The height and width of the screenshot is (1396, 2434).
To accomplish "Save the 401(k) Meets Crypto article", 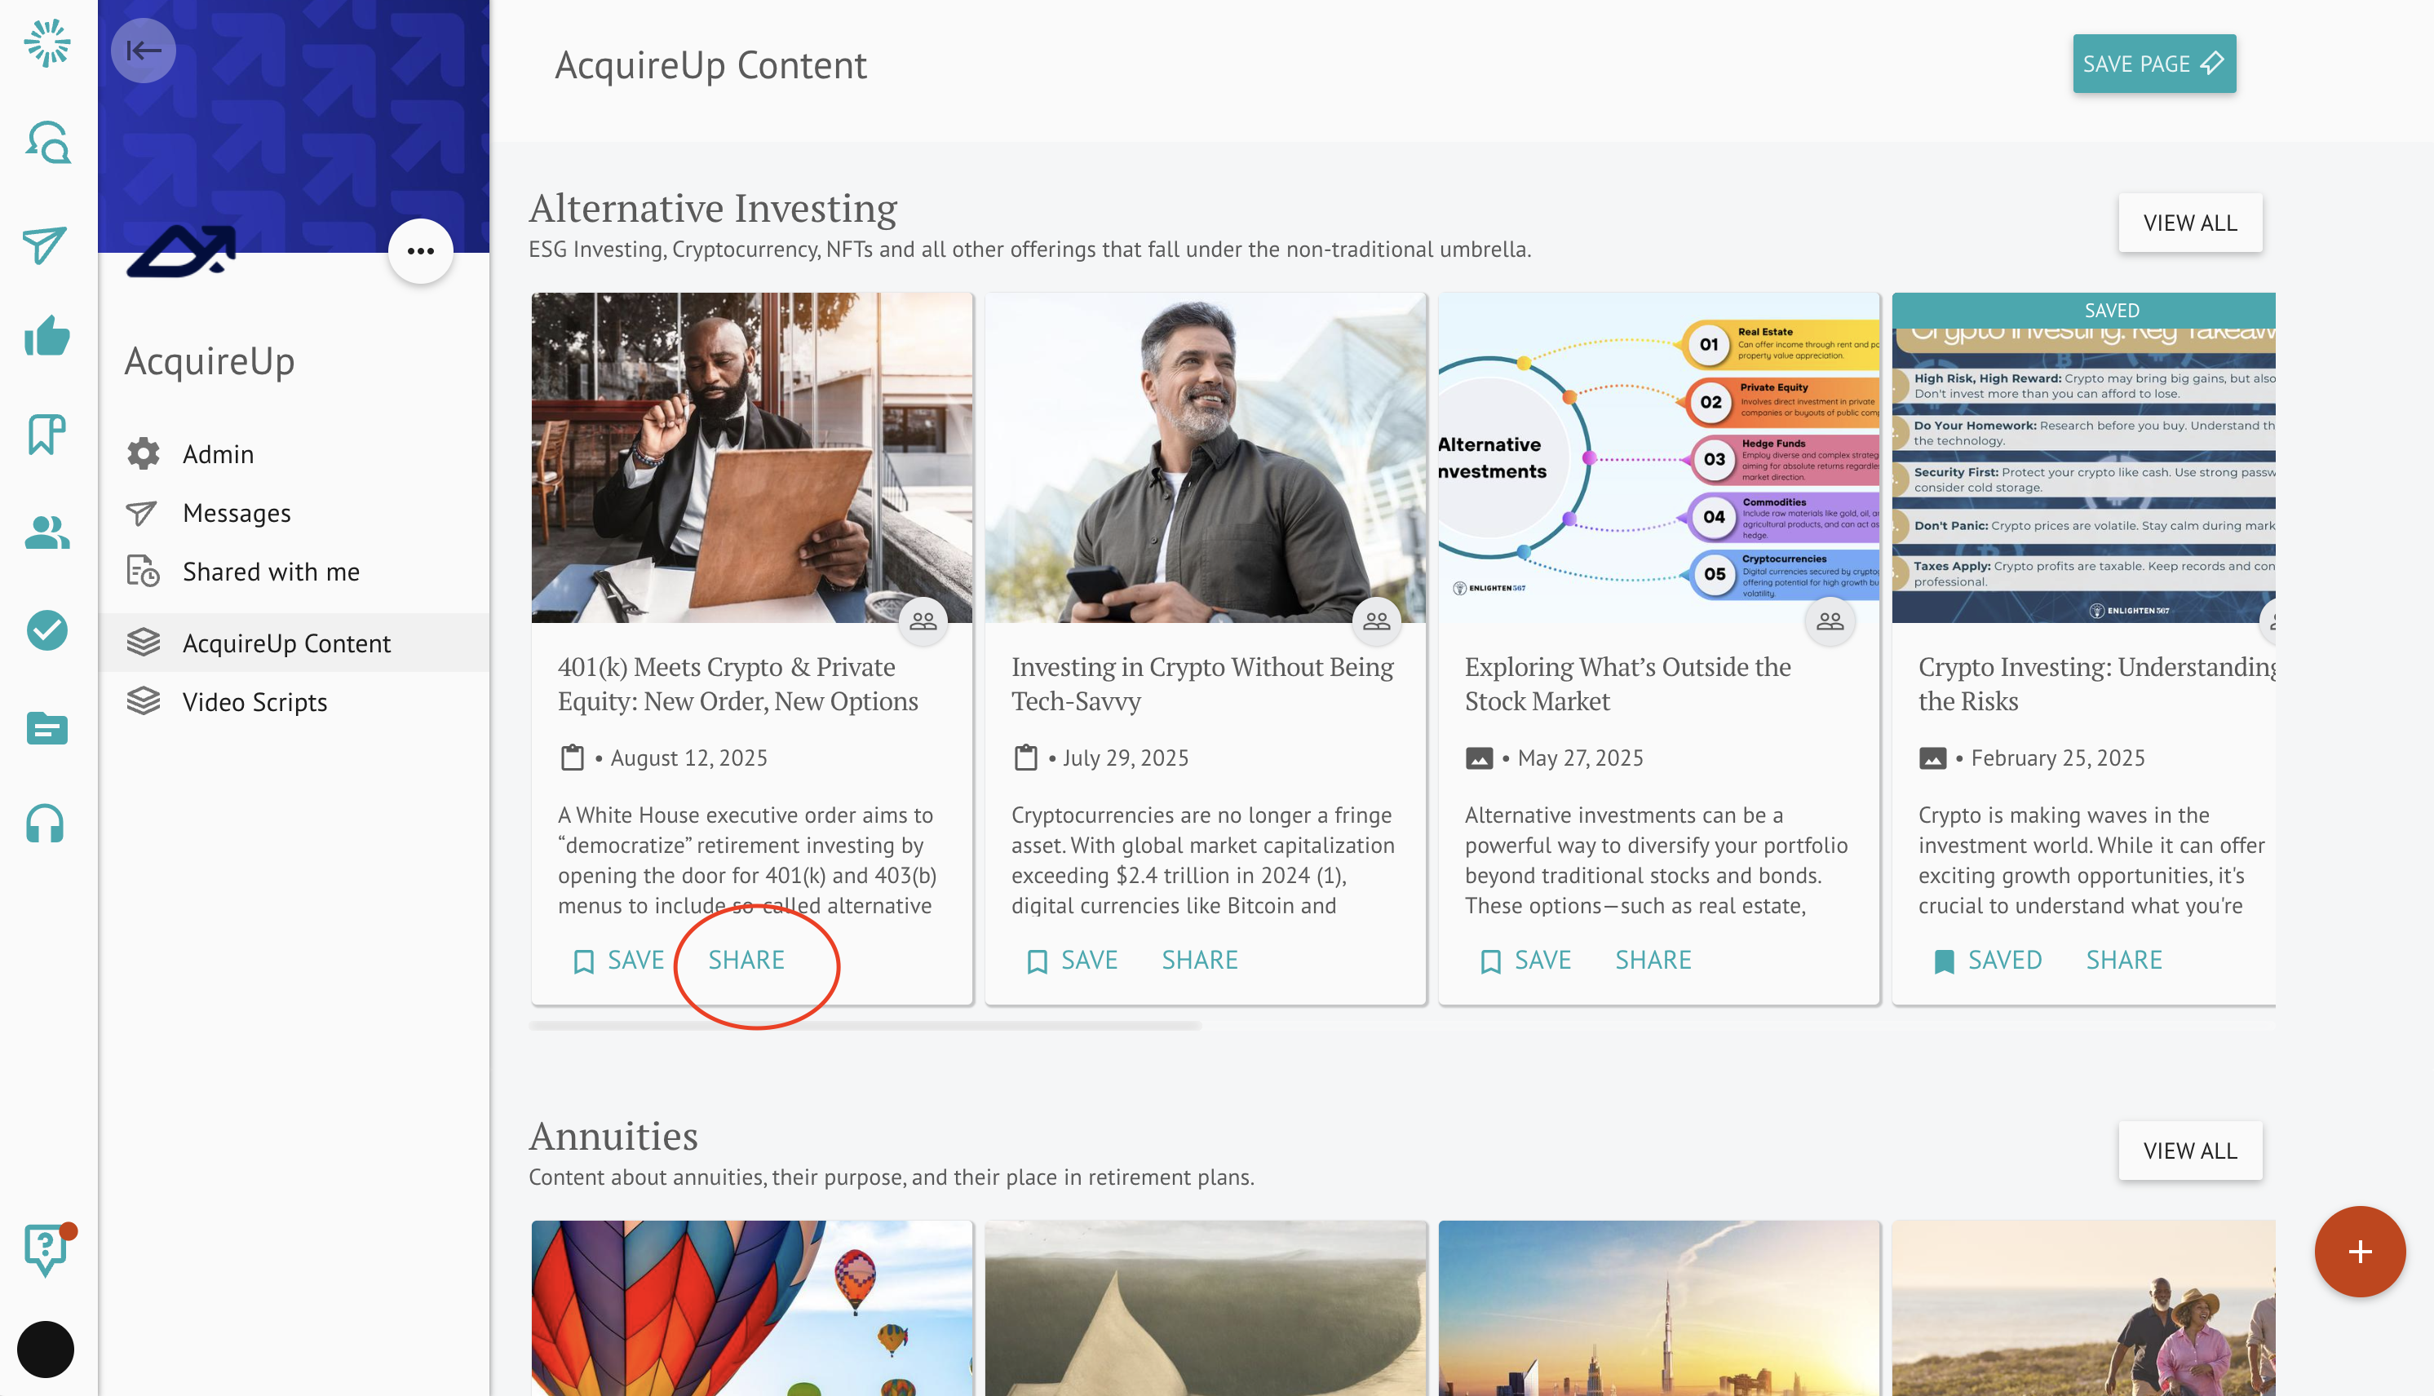I will (617, 960).
